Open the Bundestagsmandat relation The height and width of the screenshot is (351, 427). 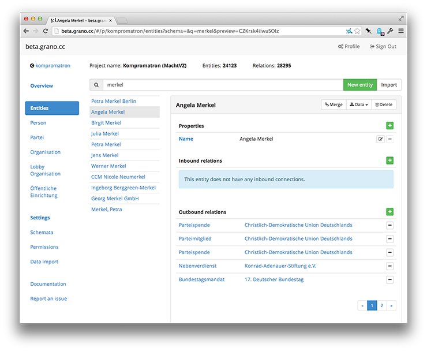pos(201,279)
